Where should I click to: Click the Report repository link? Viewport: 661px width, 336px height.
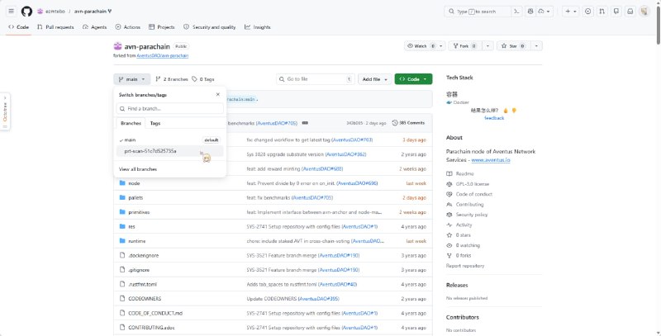click(465, 266)
